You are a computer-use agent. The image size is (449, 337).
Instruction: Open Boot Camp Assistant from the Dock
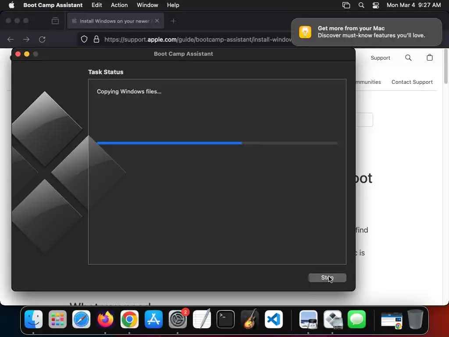(x=332, y=319)
